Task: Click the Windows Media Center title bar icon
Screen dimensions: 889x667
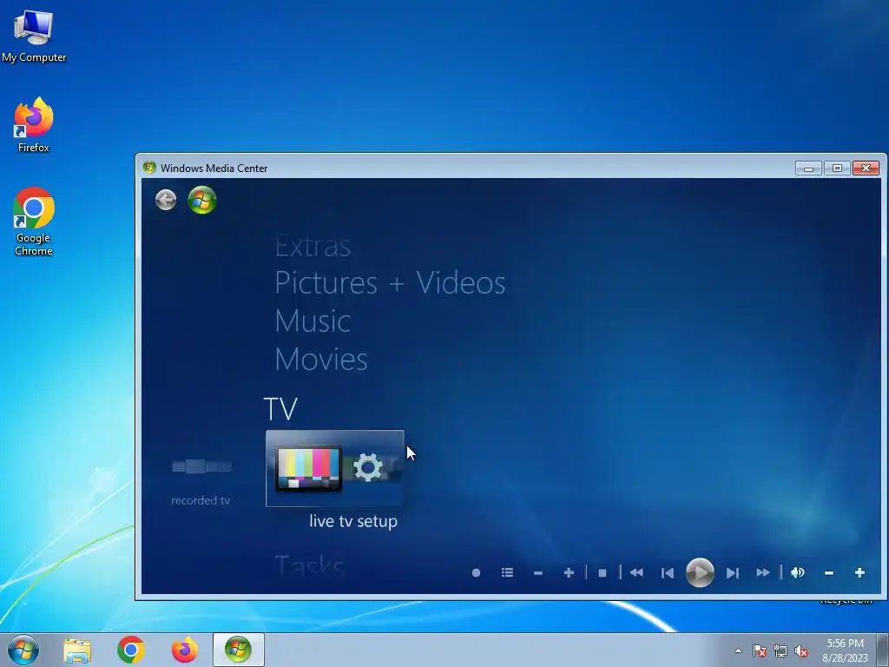Action: pos(149,168)
